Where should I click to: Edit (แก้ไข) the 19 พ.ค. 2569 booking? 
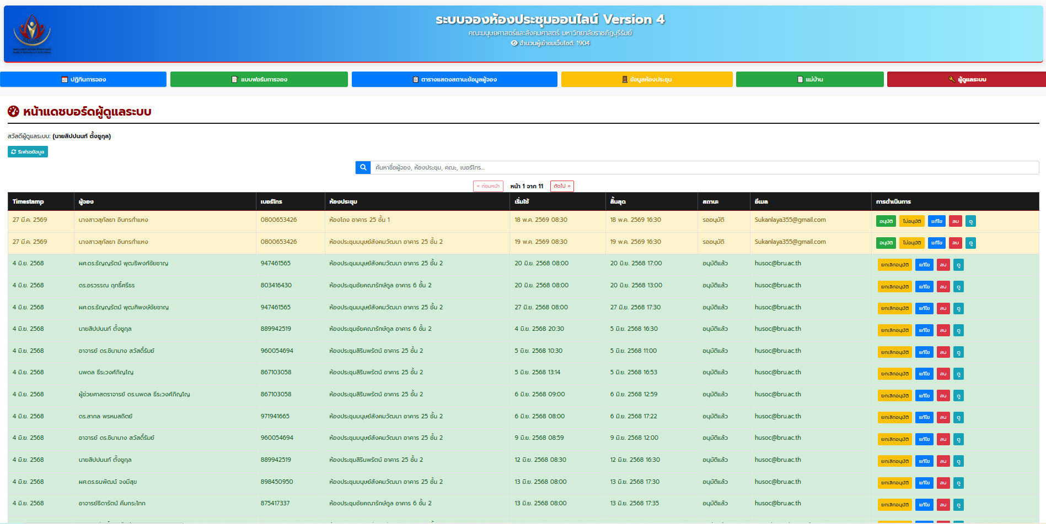point(937,243)
